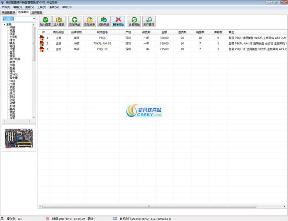Click the contact icon beside 联系我们
The image size is (288, 221).
(115, 219)
